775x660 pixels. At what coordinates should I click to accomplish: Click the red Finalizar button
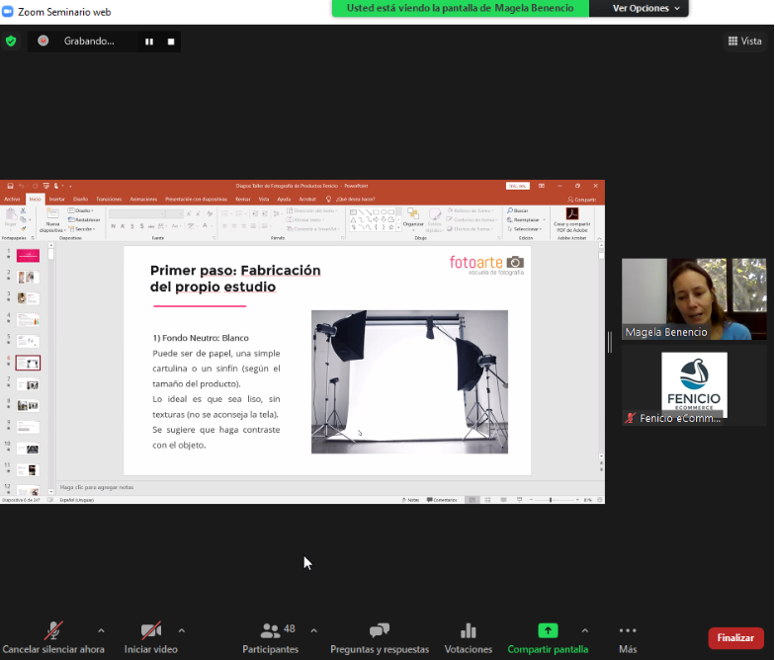tap(735, 638)
